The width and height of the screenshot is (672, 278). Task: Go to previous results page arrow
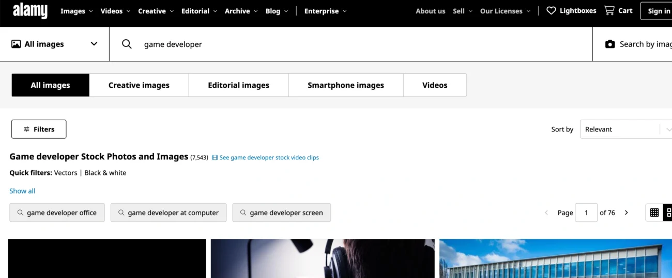coord(546,212)
